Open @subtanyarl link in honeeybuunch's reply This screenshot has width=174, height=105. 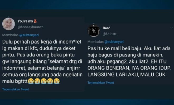(x=29, y=35)
